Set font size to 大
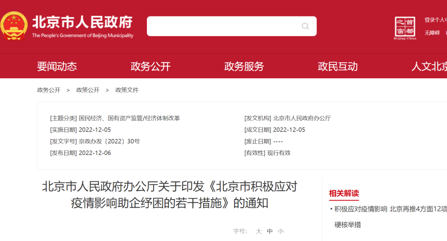 click(259, 231)
